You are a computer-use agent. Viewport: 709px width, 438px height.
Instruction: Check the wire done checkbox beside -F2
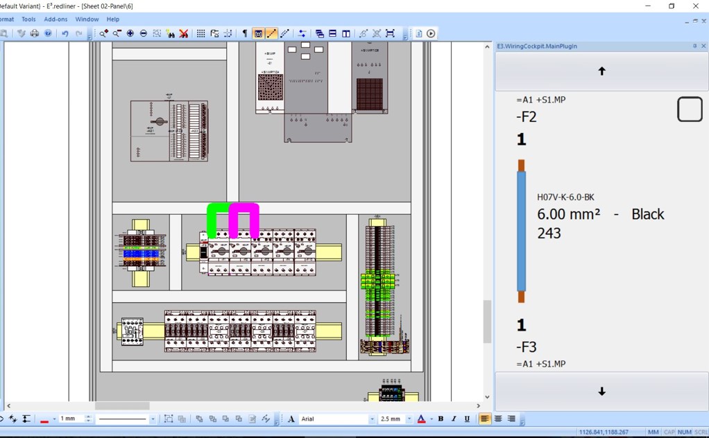click(x=690, y=109)
